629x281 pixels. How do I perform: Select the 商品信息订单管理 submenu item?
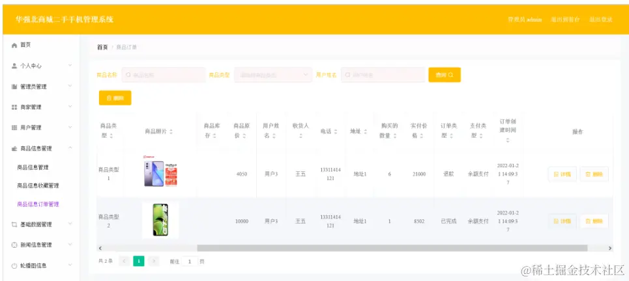coord(38,204)
